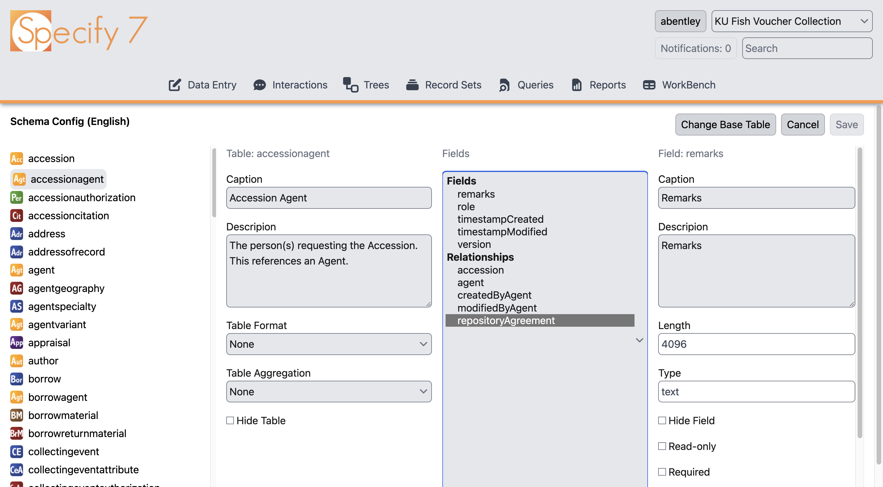This screenshot has width=883, height=487.
Task: Click the orange Acc accession table icon
Action: [16, 158]
